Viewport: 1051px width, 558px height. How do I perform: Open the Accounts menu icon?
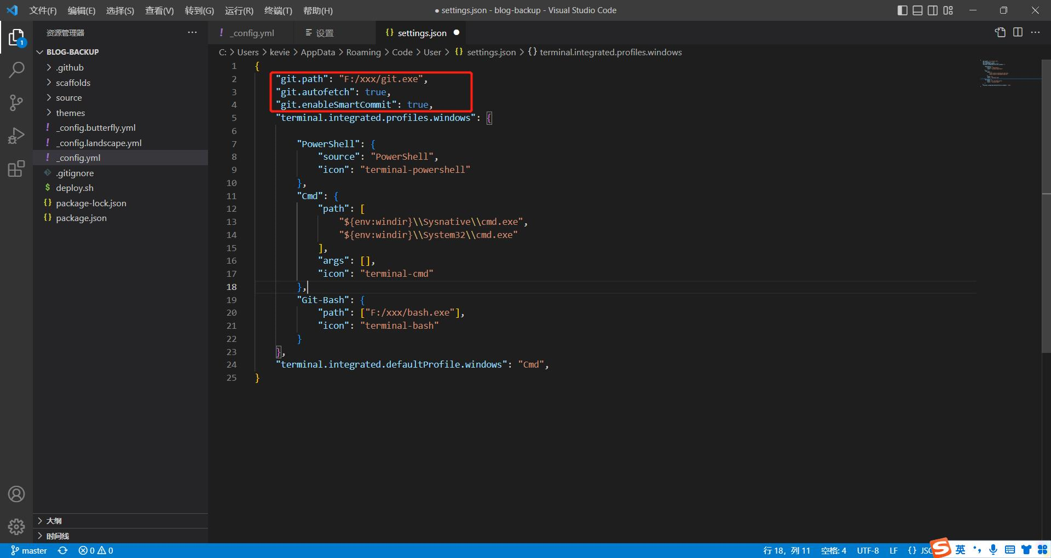click(16, 494)
